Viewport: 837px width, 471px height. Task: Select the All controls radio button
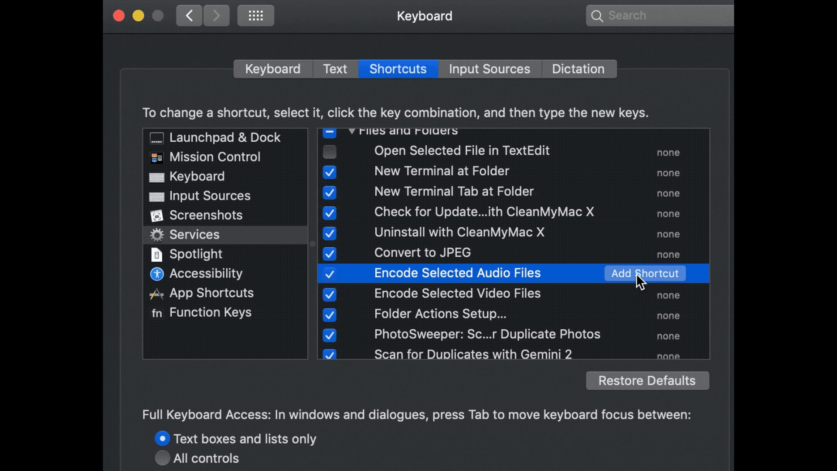point(162,458)
